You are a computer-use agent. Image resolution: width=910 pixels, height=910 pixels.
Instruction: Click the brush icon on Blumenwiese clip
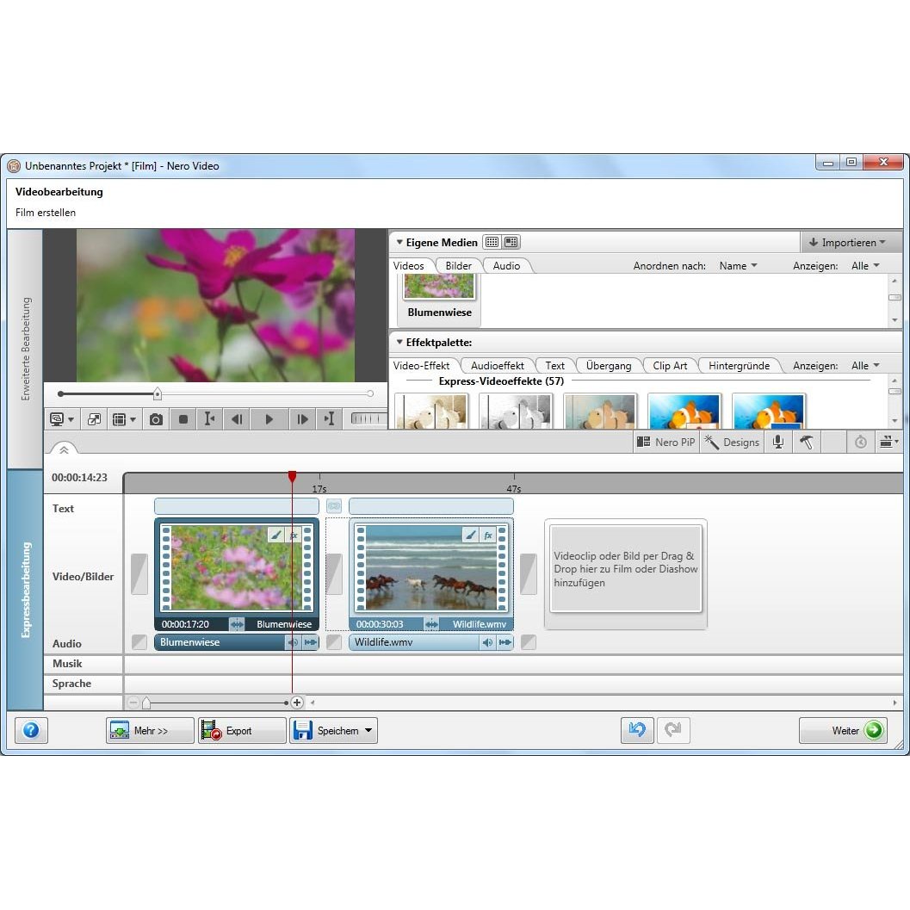275,535
